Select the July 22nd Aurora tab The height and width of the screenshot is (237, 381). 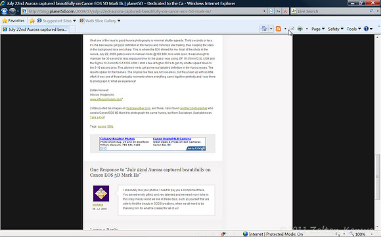click(x=35, y=29)
